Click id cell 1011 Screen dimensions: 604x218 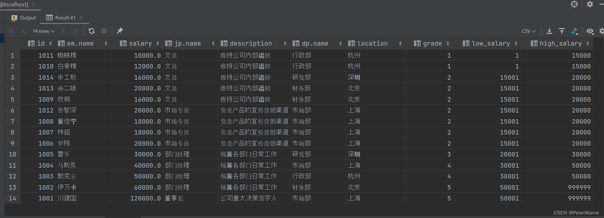[x=38, y=55]
